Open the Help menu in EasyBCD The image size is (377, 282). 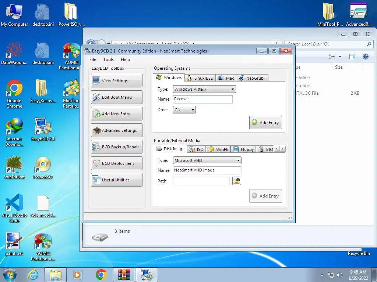[x=125, y=59]
